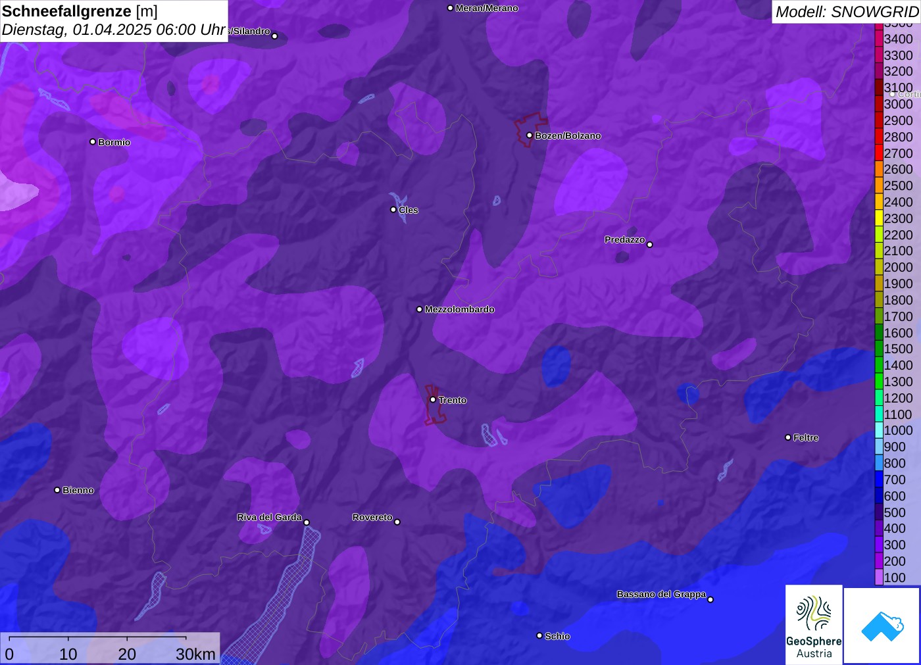Click the Rovereto town marker dot
This screenshot has width=921, height=665.
point(397,522)
